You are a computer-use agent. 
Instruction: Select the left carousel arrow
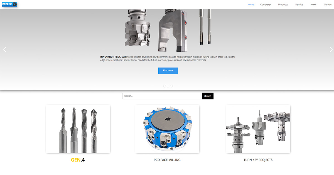(x=5, y=49)
